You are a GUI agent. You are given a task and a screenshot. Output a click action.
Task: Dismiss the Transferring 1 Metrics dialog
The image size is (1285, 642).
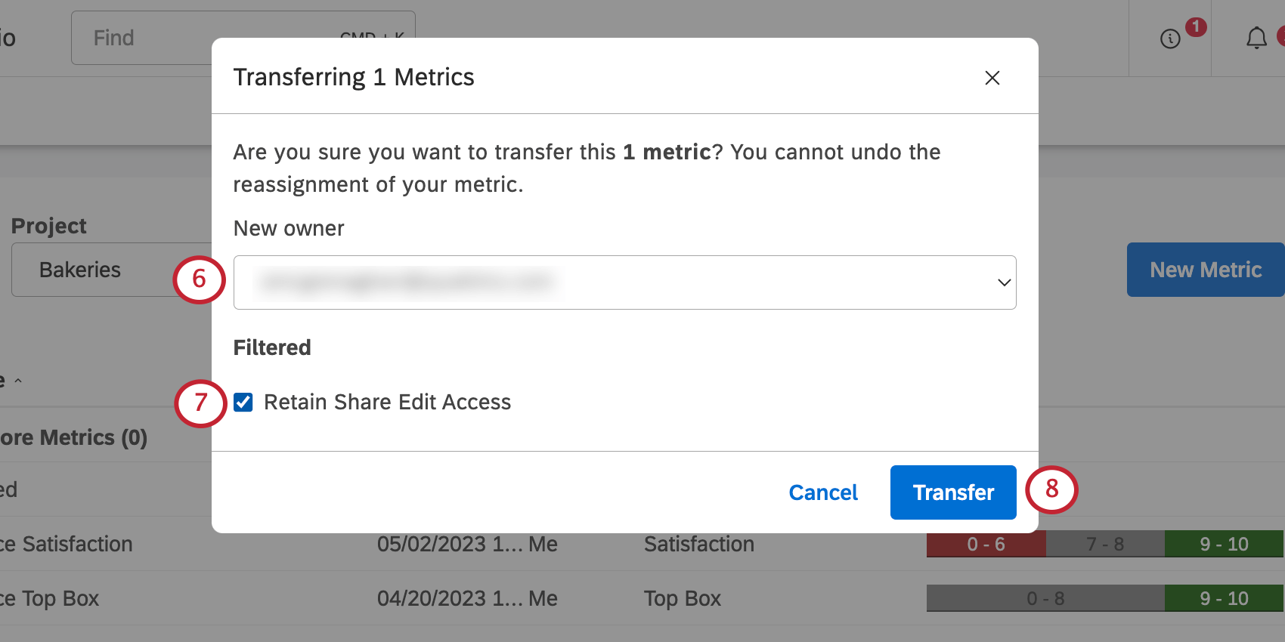[x=992, y=78]
